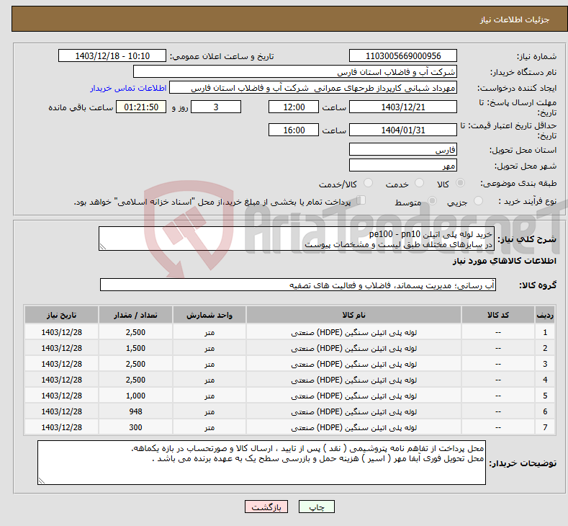Select the متوسط purchase type radio
Viewport: 568px width, 526px height.
432,200
